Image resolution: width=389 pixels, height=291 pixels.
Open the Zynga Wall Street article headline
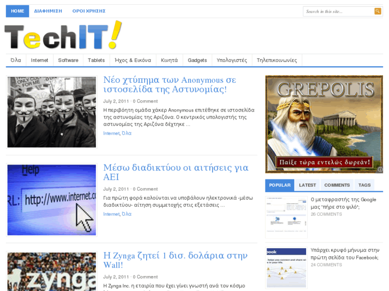point(175,260)
